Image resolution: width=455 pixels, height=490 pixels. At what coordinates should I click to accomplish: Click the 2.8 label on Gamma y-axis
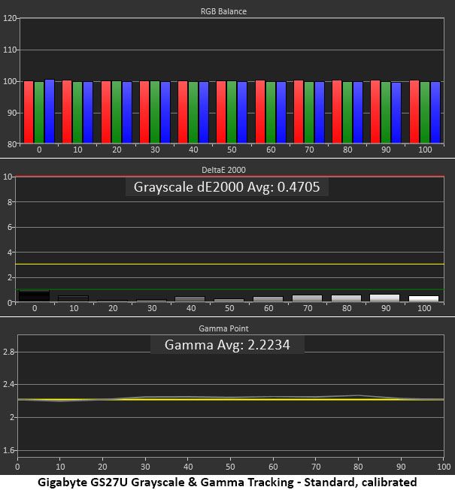coord(8,352)
